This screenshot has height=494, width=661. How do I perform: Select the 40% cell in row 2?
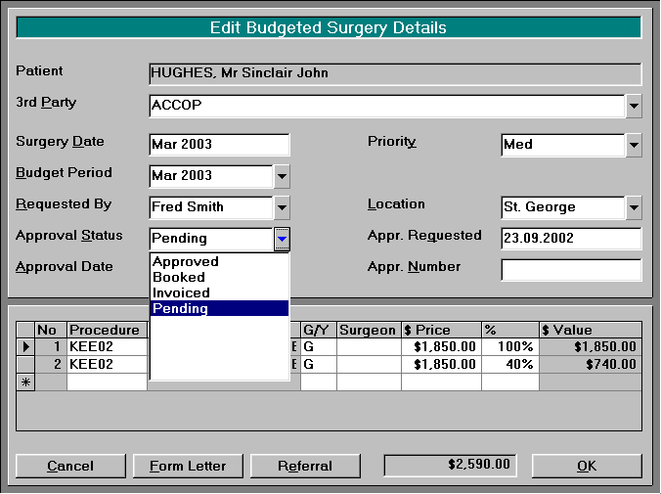[x=510, y=365]
